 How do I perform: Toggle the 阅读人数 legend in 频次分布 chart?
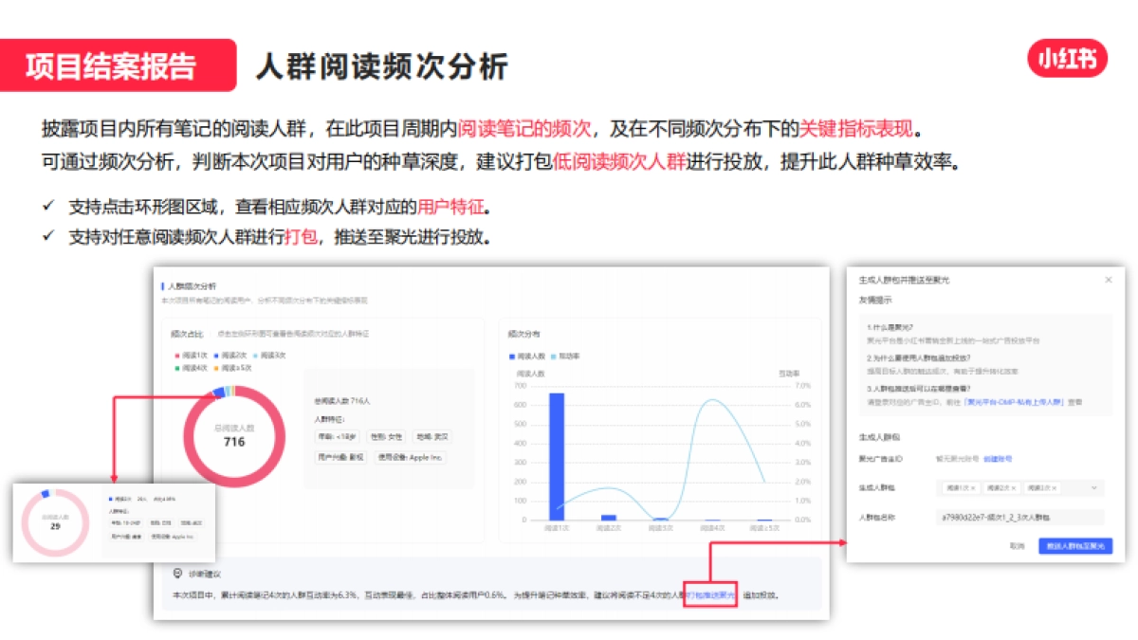(x=528, y=357)
